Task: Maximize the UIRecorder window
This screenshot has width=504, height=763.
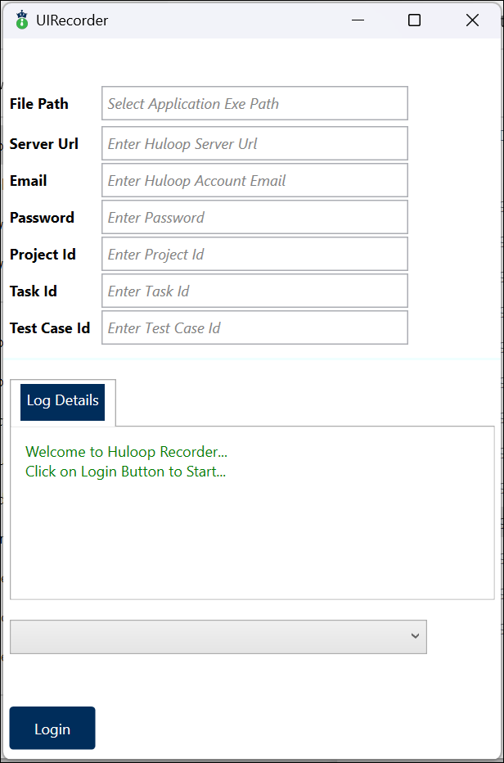Action: pos(414,20)
